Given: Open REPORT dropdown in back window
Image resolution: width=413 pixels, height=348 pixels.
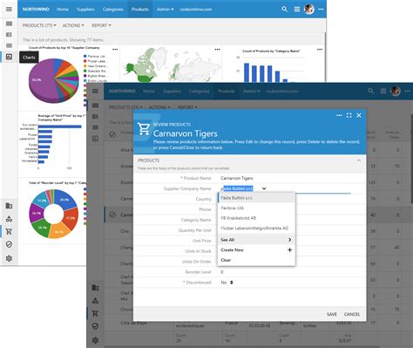Looking at the screenshot, I should pyautogui.click(x=101, y=25).
